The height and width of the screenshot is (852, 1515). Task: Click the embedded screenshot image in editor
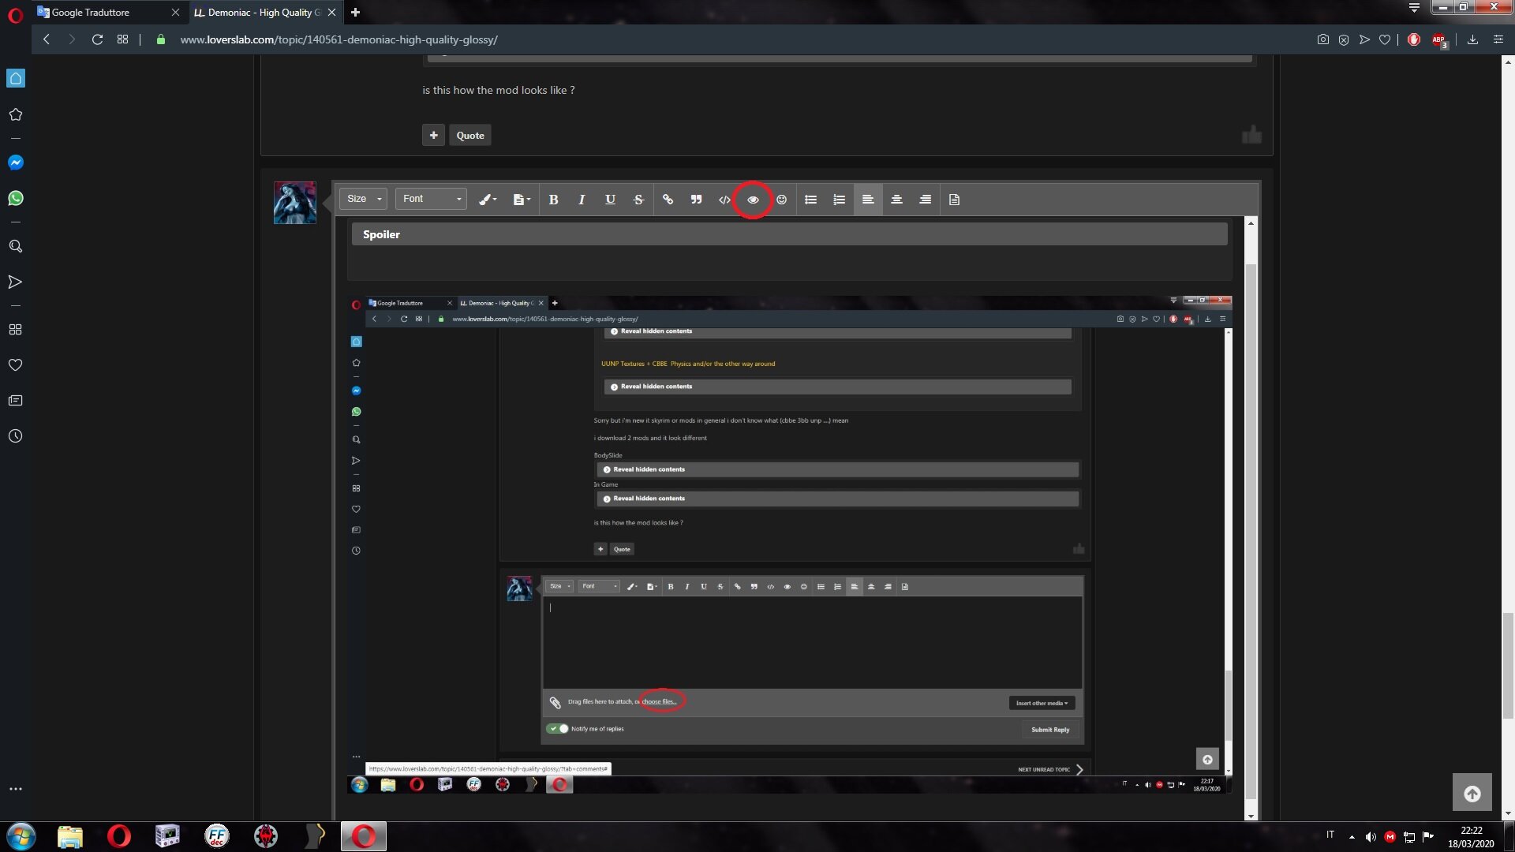[789, 545]
